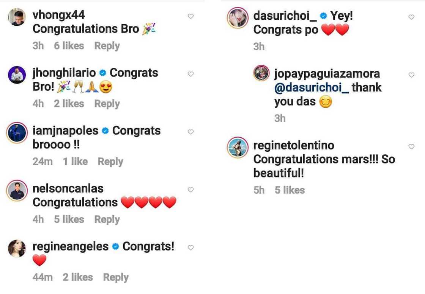Tap the heart on jhonghilario's comment

click(191, 74)
